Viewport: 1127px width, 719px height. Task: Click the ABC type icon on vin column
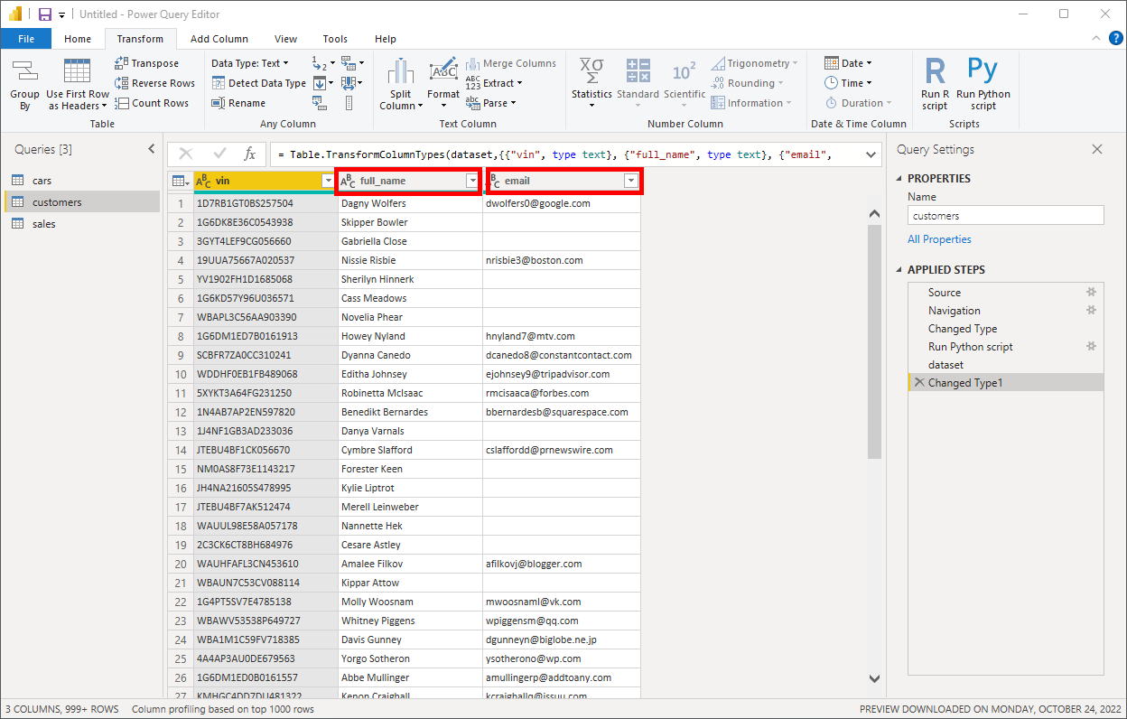(x=203, y=181)
